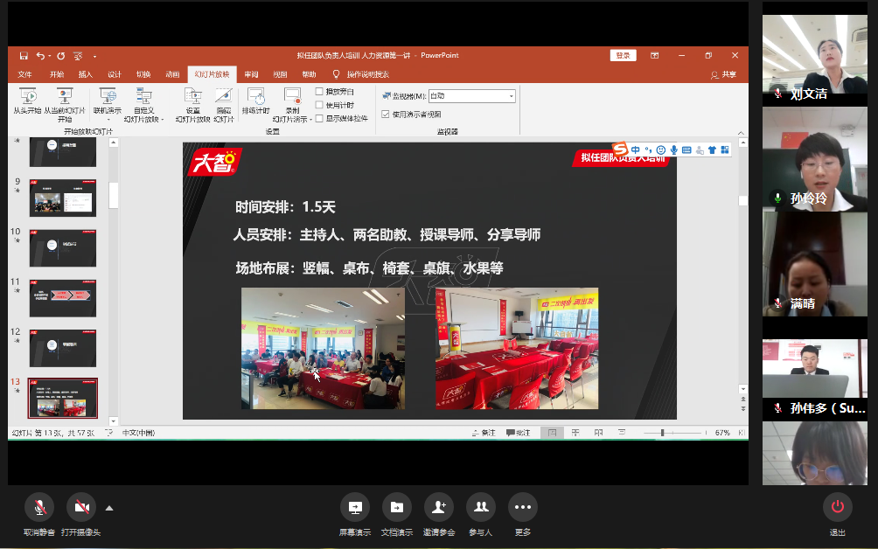Screen dimensions: 878x549
Task: Switch to the 审阅 ribbon tab
Action: [x=251, y=74]
